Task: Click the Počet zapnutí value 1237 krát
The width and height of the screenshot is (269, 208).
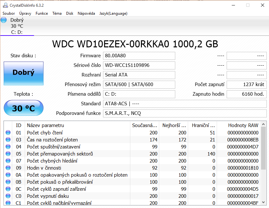Action: point(247,84)
